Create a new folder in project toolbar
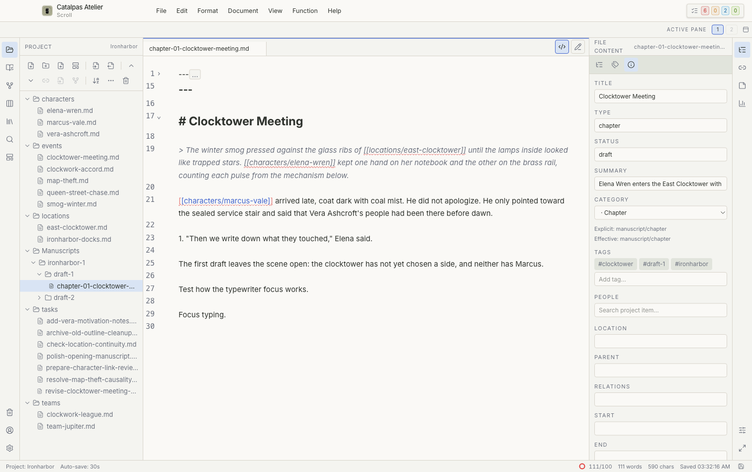 tap(46, 66)
